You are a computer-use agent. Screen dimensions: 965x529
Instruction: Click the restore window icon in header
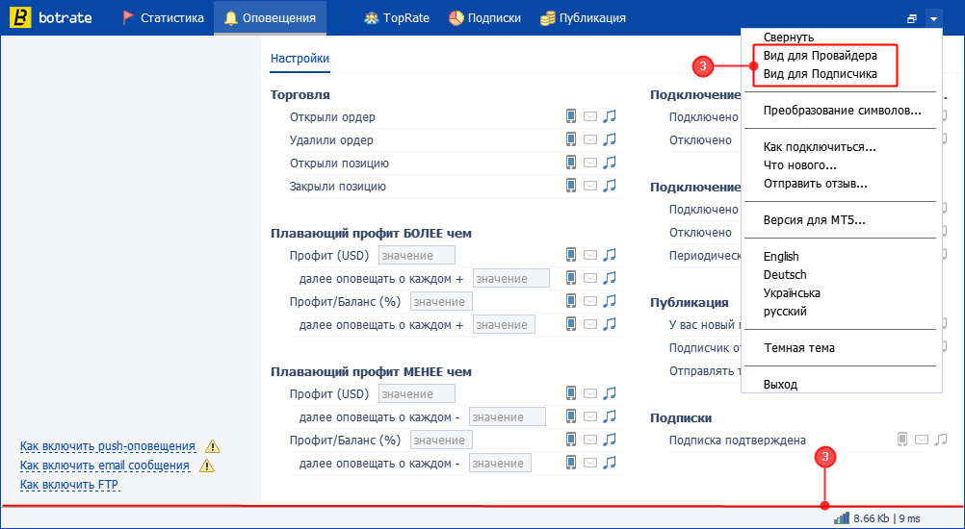[x=912, y=18]
